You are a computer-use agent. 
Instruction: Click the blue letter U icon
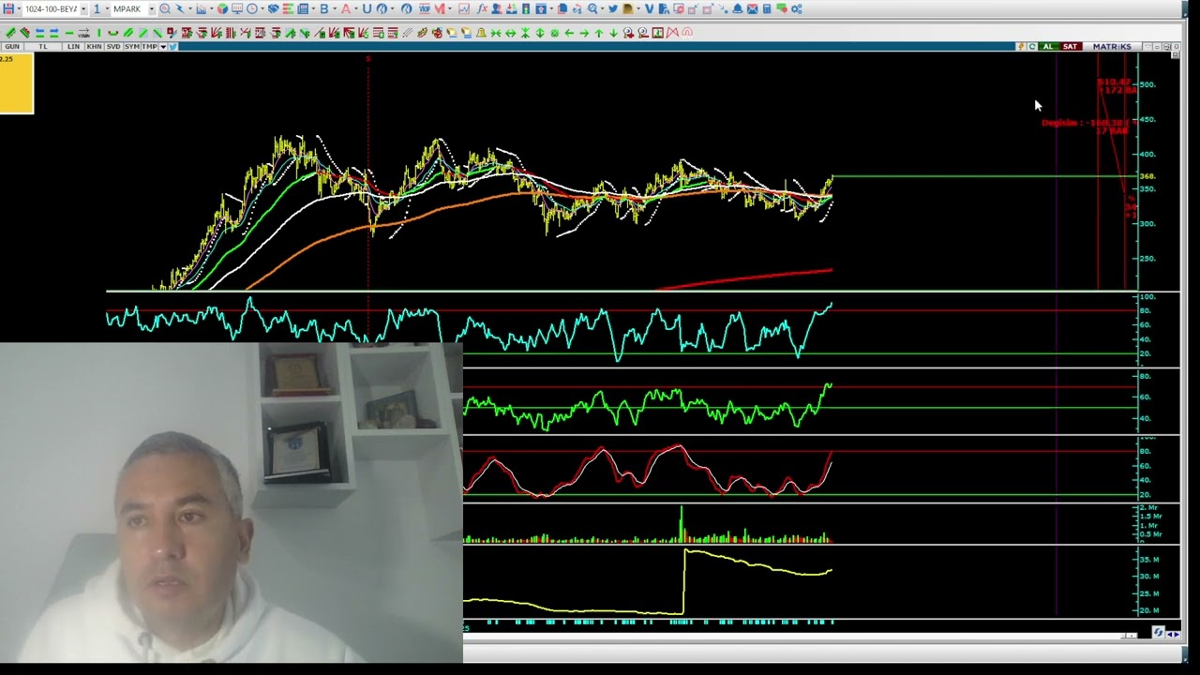pos(367,9)
